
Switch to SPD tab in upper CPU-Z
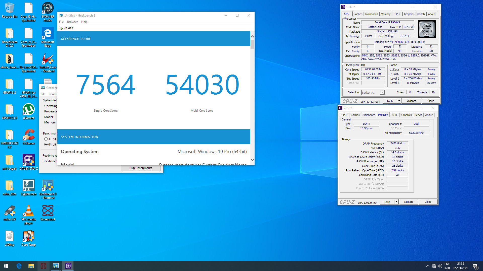[397, 14]
